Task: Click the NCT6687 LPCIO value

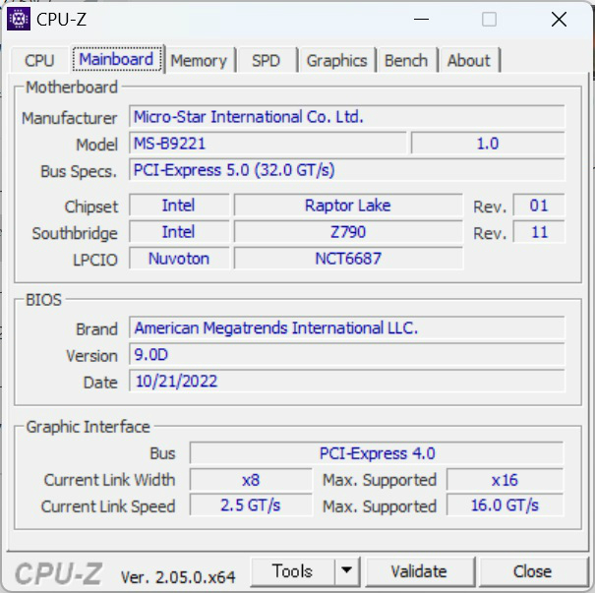Action: tap(348, 259)
